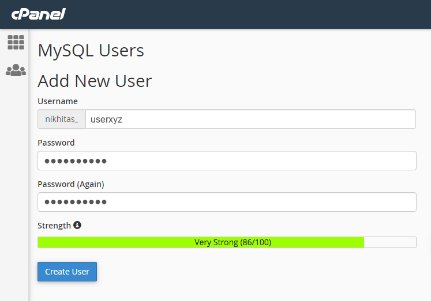The image size is (431, 301).
Task: Click the Very Strong (86/100) text
Action: coord(233,242)
